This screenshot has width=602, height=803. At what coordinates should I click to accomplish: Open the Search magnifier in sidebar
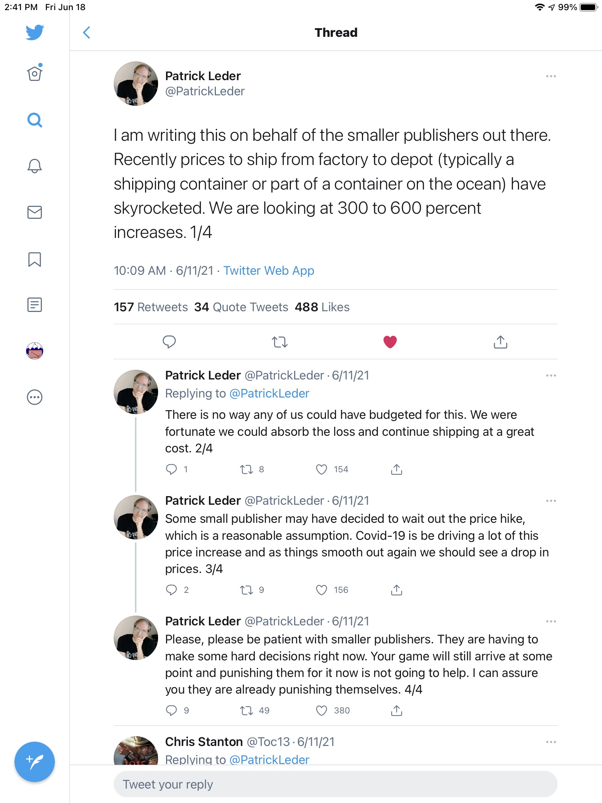pyautogui.click(x=35, y=120)
